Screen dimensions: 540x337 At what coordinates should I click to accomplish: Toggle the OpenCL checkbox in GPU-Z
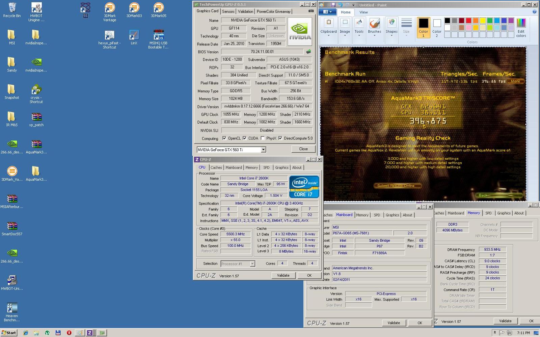(x=224, y=138)
